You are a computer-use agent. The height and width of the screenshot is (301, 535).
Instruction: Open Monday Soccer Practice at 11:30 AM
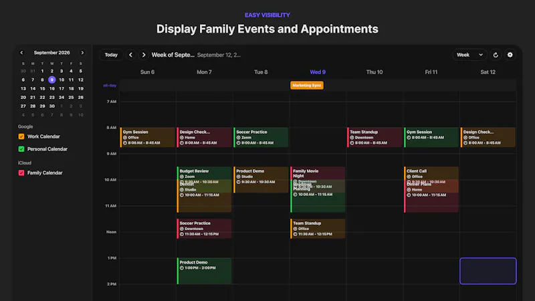[x=204, y=228]
